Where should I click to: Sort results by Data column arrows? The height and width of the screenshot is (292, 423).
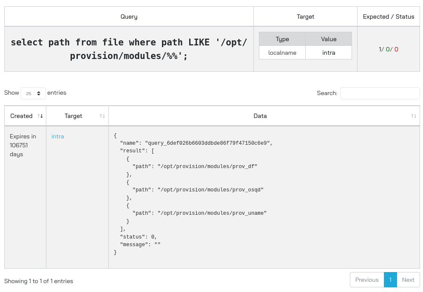pos(414,116)
